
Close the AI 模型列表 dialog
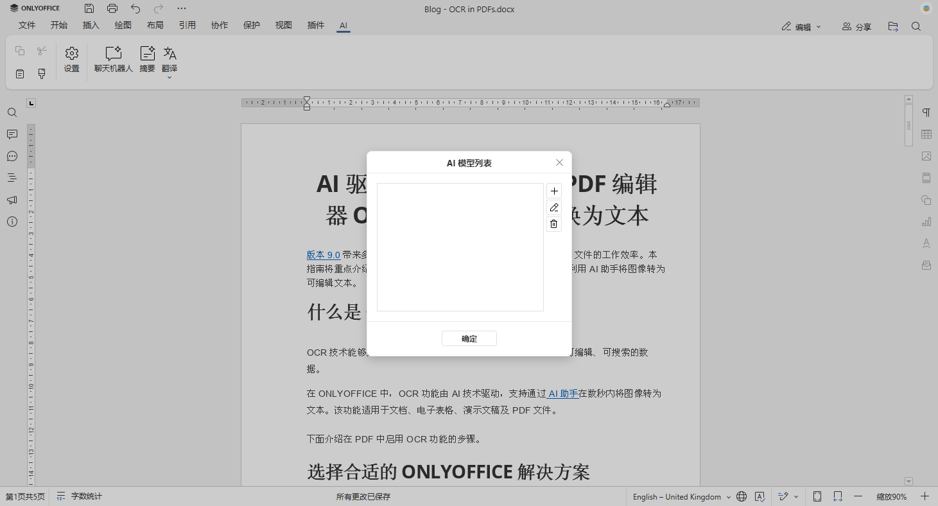pos(559,162)
